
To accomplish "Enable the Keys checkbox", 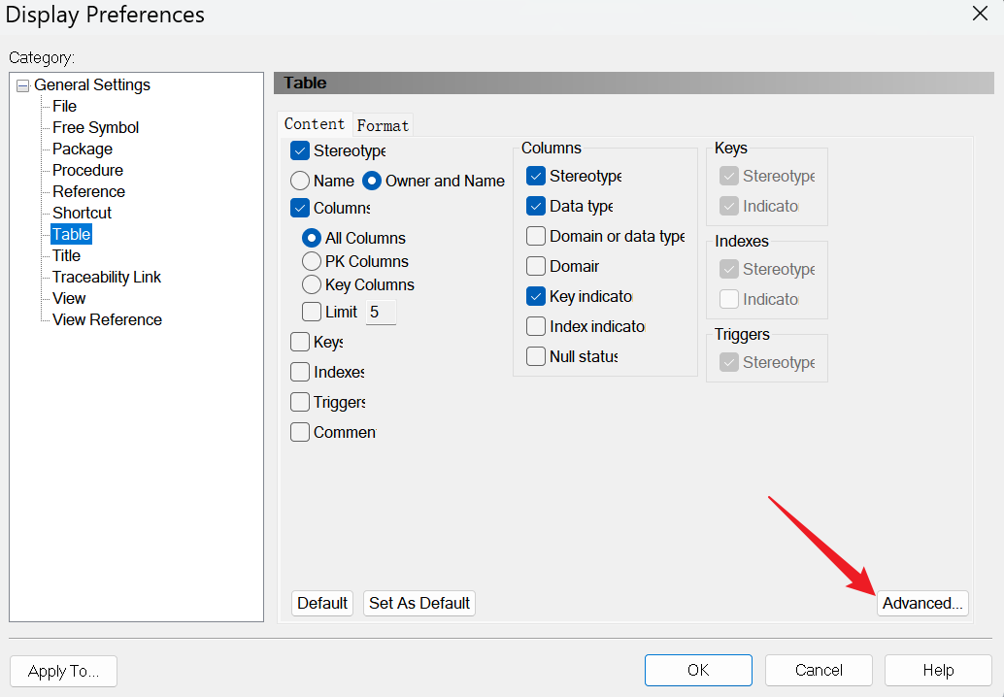I will [x=300, y=342].
